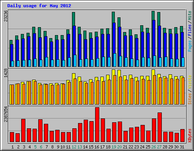Screen dimensions: 194x151
Task: Click the red KBytes bar for day 27
Action: pos(160,127)
